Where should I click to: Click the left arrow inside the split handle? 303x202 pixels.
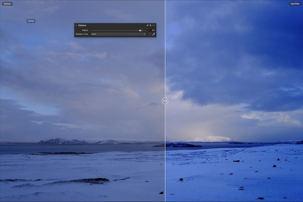163,101
